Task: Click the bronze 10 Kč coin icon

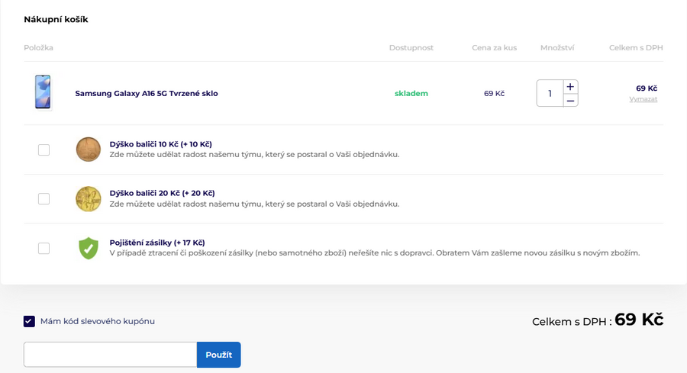Action: pos(89,150)
